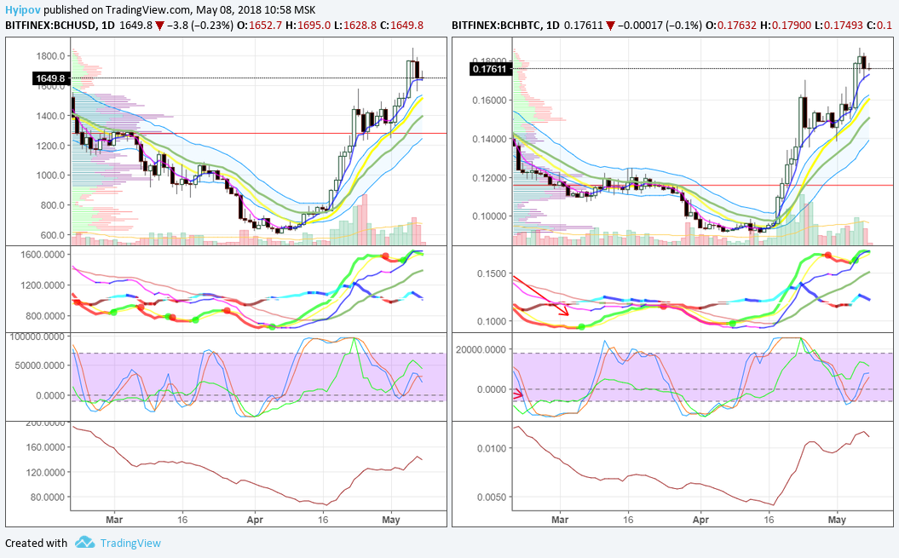The image size is (899, 558).
Task: Open the TradingView link beside Created with
Action: pos(130,543)
